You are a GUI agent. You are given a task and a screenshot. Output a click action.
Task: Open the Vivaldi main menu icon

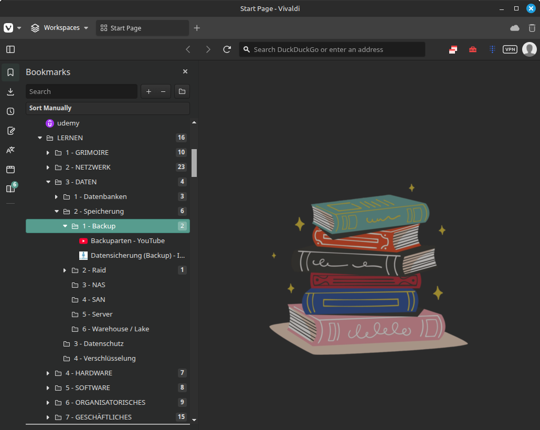point(8,28)
